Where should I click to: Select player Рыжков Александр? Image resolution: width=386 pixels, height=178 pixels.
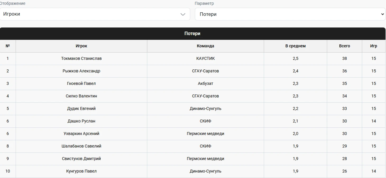click(81, 71)
